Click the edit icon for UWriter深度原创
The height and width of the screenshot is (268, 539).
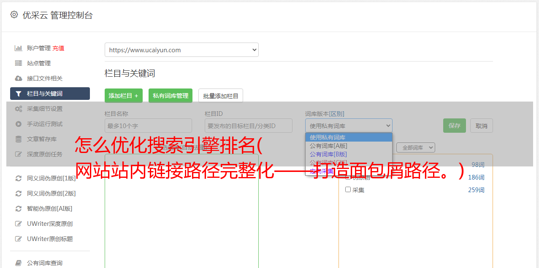point(19,224)
